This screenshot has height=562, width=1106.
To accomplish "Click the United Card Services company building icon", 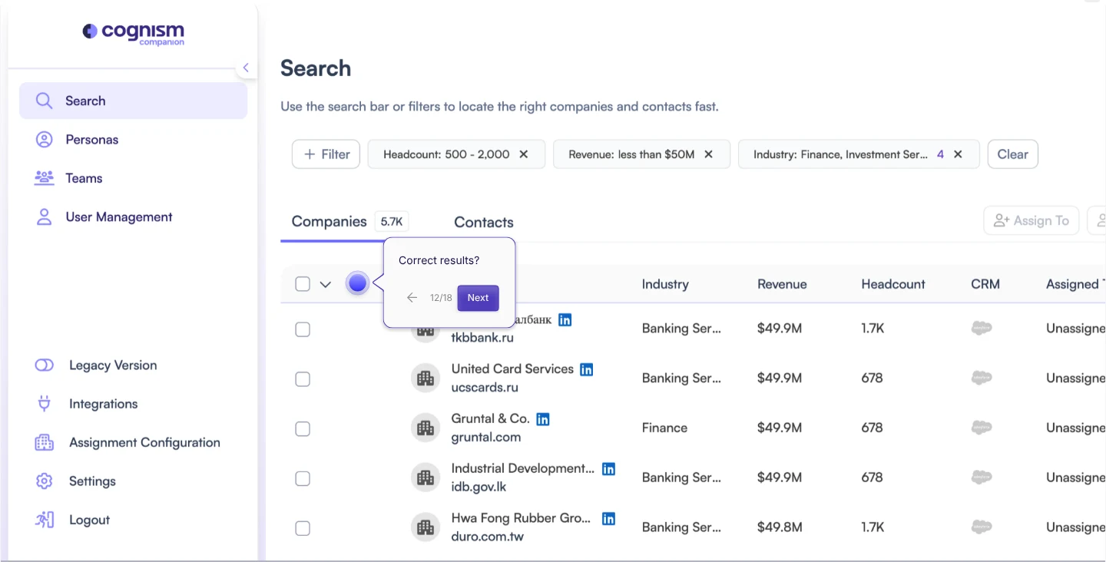I will coord(426,379).
